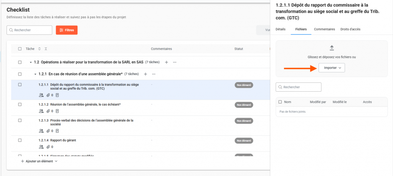Image resolution: width=393 pixels, height=176 pixels.
Task: Click the expand-all arrows next to Tâche header
Action: (x=40, y=49)
